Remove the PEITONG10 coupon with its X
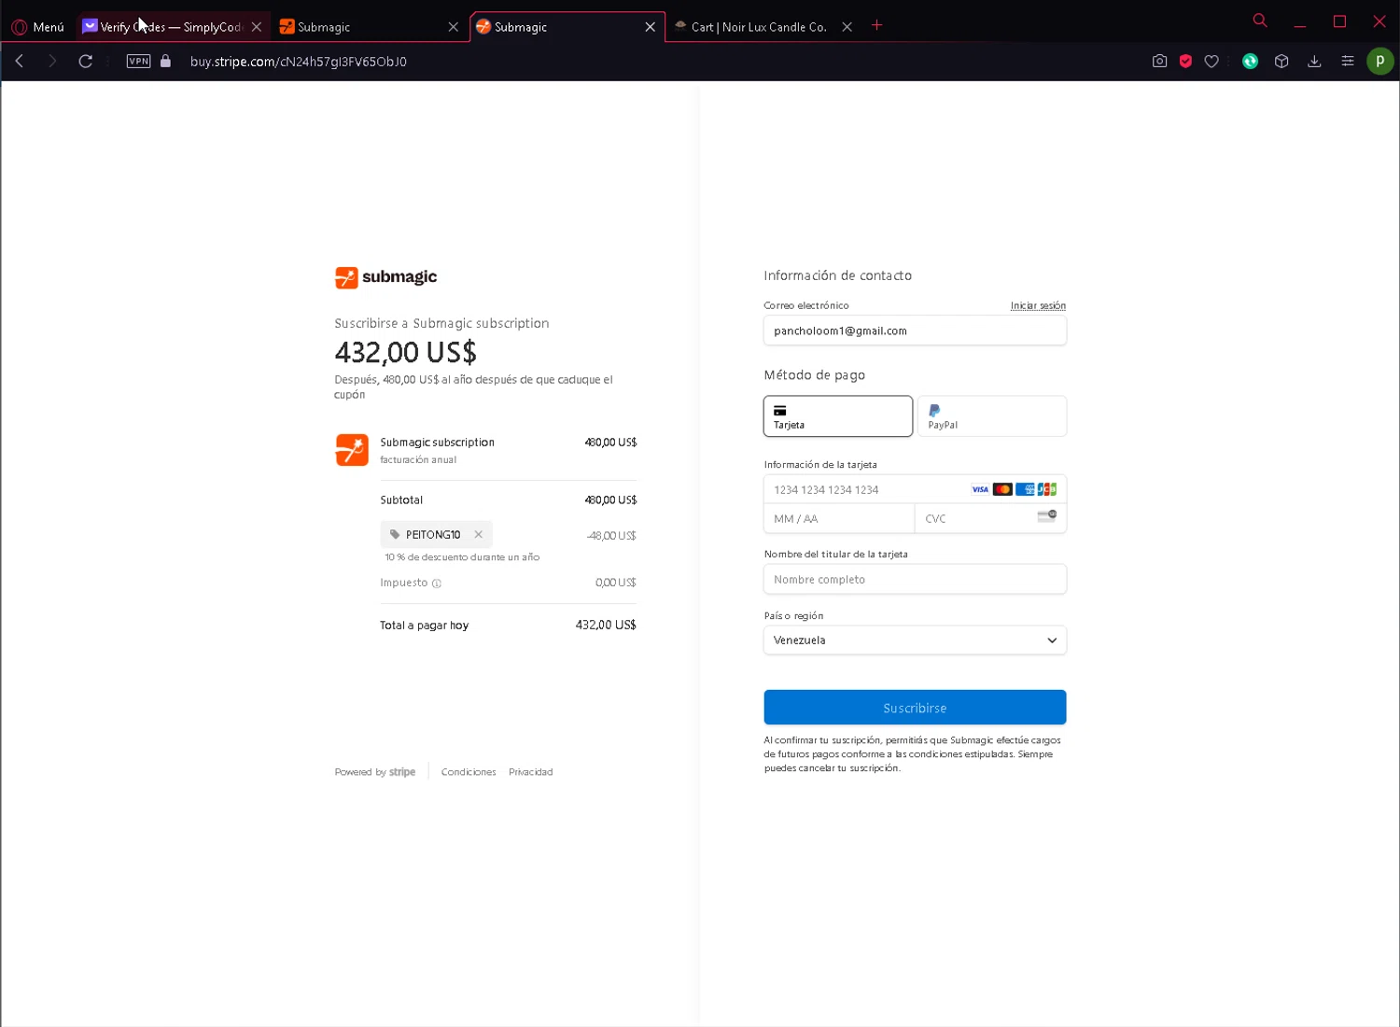Image resolution: width=1400 pixels, height=1027 pixels. tap(478, 534)
